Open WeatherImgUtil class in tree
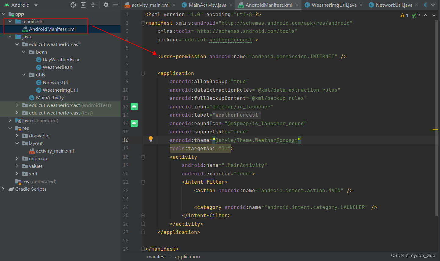Viewport: 440px width, 261px height. [57, 90]
